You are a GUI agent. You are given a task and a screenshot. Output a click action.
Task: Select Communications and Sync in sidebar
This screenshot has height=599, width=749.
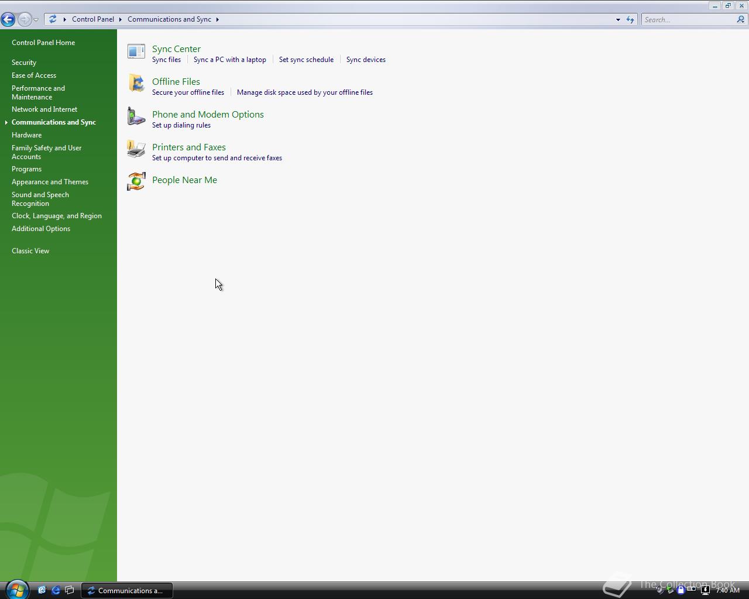[x=54, y=122]
